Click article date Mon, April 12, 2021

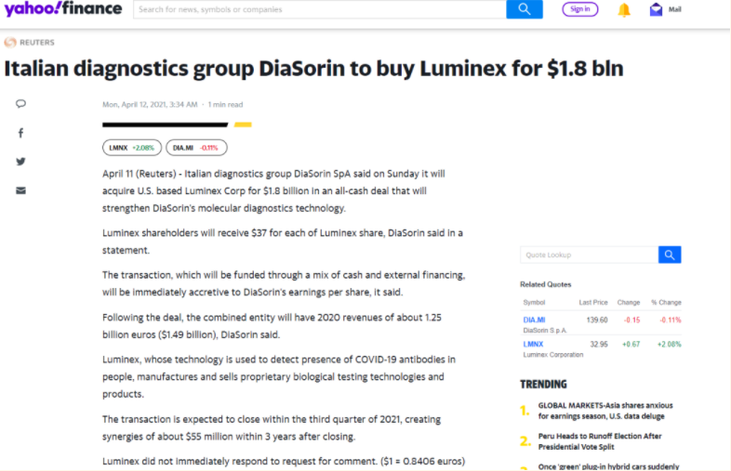pos(150,104)
